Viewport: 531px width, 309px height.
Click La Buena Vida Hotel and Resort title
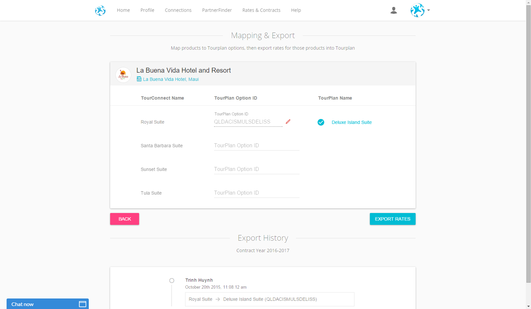point(183,70)
